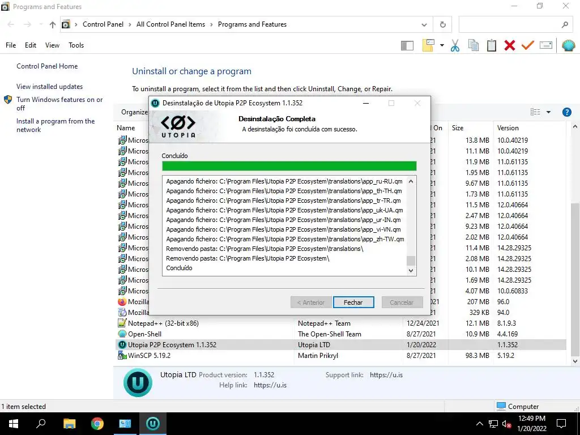Click the Open-Shell program icon in list
580x435 pixels.
(122, 334)
